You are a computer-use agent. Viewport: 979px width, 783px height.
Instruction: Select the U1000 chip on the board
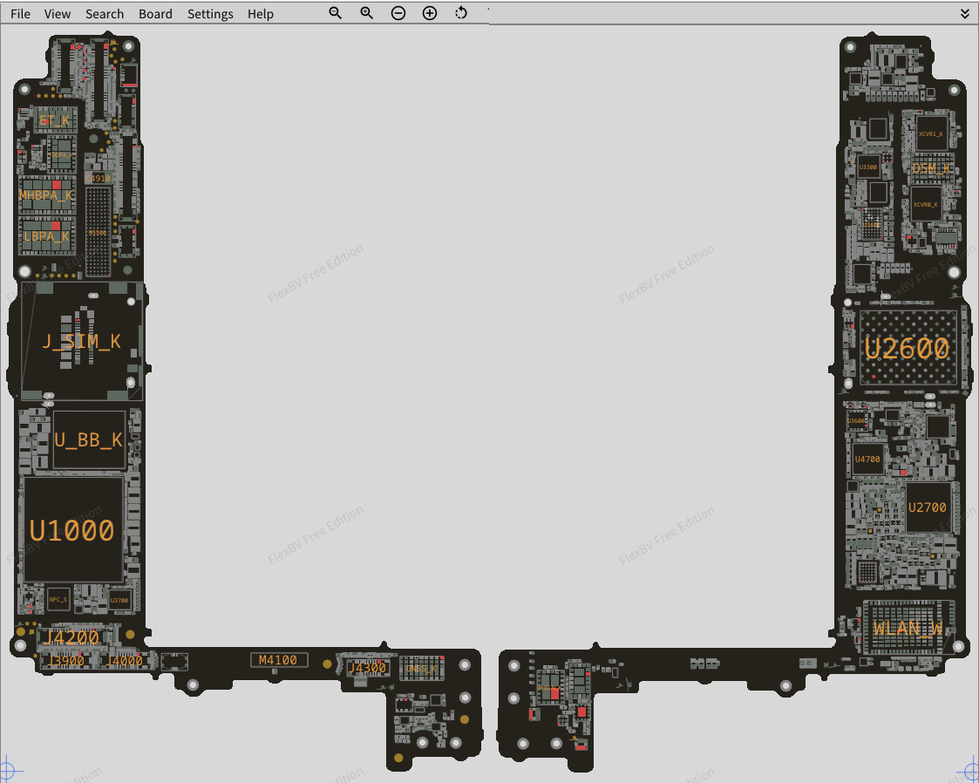click(x=72, y=529)
